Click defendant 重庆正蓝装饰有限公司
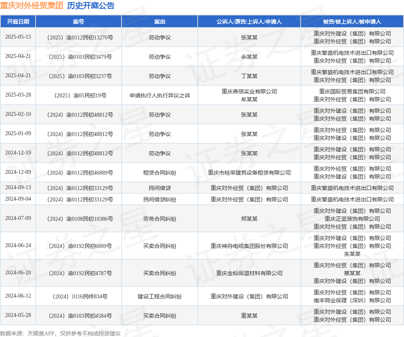This screenshot has height=337, width=404. tap(352, 219)
